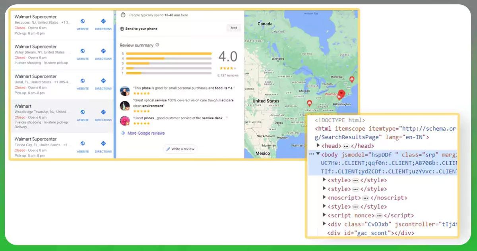Open the website icon for the Woodbridge Township Walmart

coord(83,112)
